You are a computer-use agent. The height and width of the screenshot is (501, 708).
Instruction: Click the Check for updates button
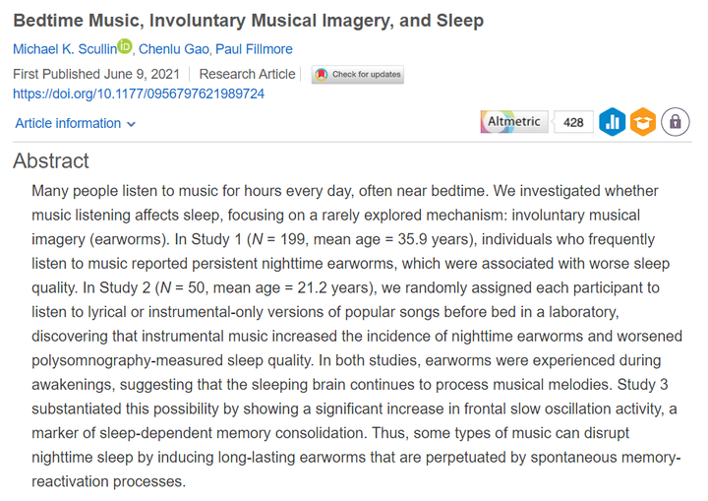(x=358, y=75)
